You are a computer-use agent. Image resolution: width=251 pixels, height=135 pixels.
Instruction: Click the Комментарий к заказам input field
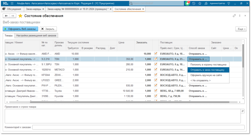(138, 127)
